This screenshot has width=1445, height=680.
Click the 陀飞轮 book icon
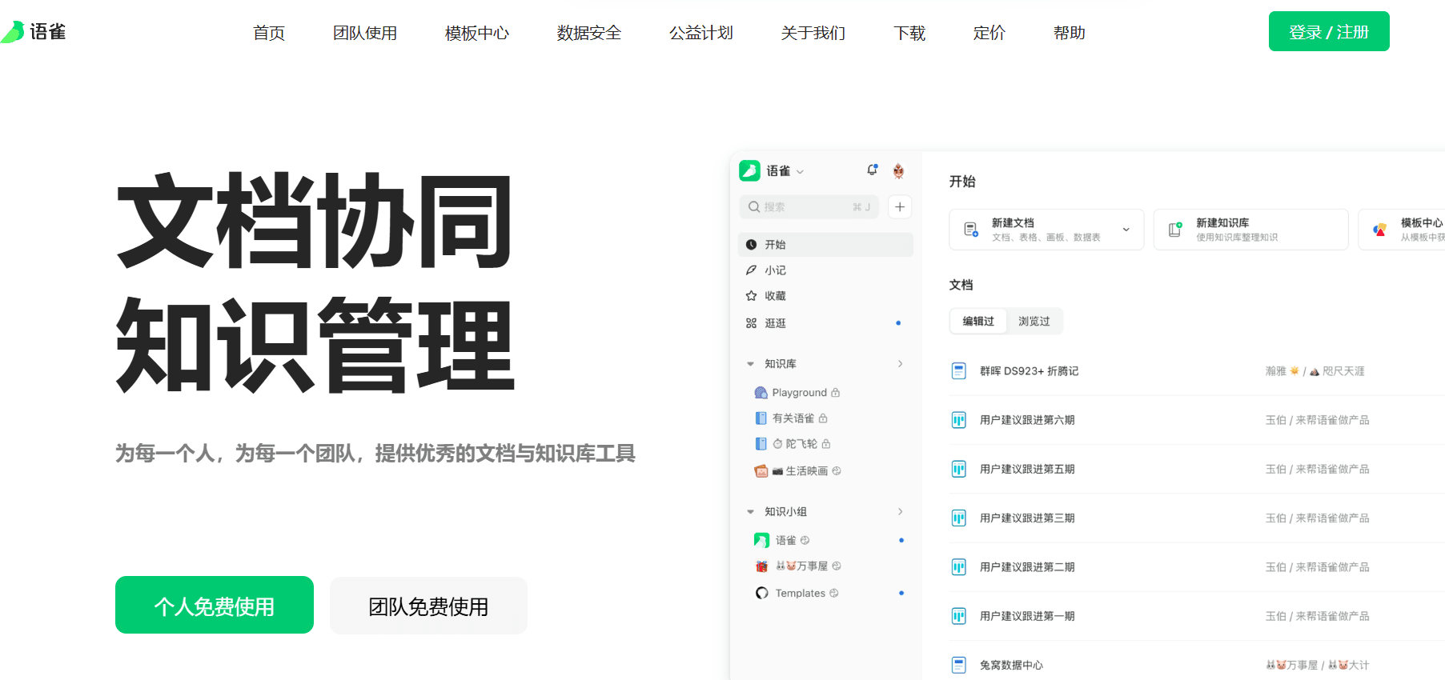pyautogui.click(x=761, y=444)
